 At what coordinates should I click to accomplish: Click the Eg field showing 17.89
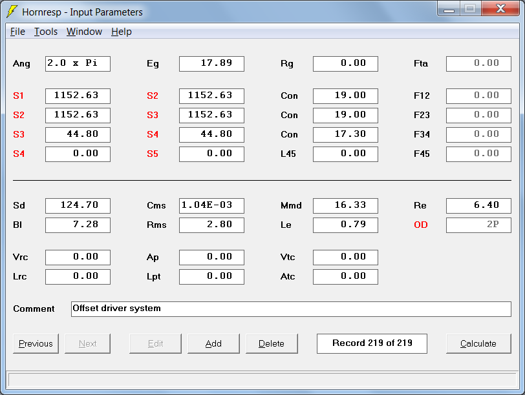(211, 63)
